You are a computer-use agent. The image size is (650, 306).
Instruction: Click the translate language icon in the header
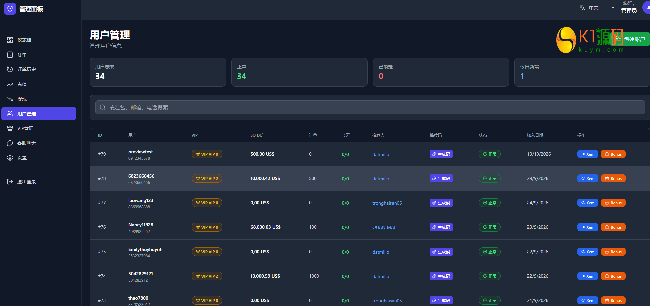point(582,7)
